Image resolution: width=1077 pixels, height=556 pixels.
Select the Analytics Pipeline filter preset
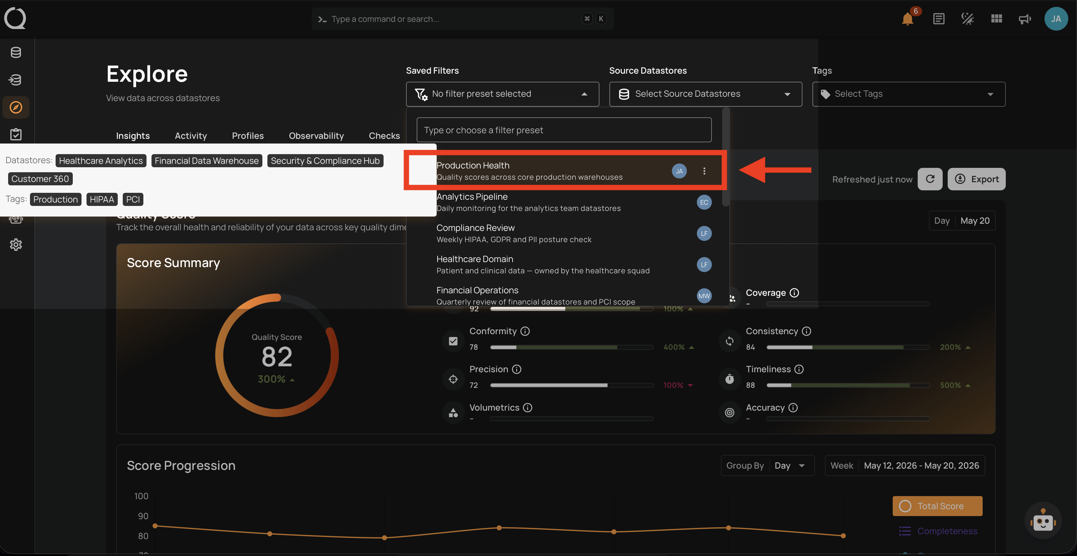565,202
